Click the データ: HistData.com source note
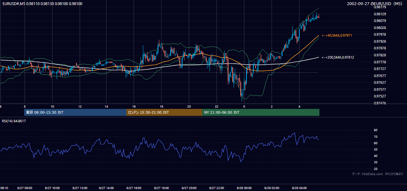This screenshot has height=191, width=407. point(377,174)
